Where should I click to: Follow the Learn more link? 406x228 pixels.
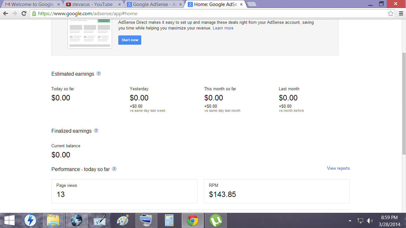[x=223, y=28]
